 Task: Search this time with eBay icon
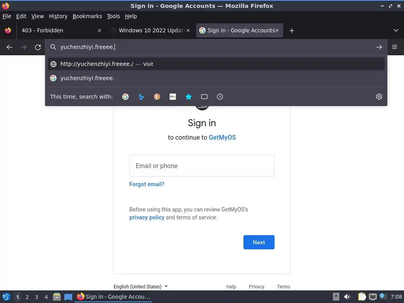(x=173, y=97)
